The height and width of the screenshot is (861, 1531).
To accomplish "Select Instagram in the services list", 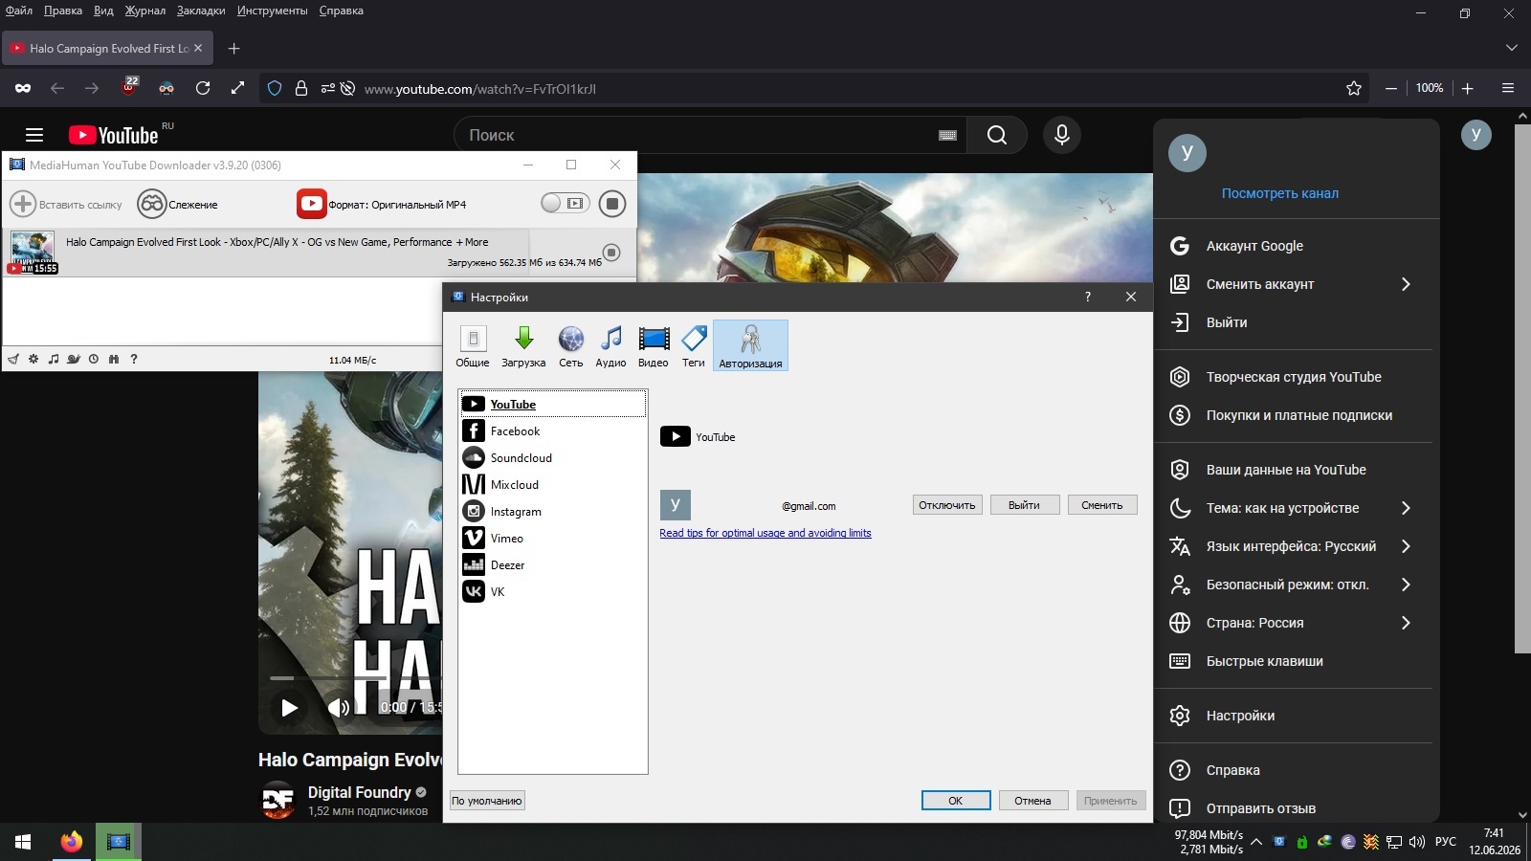I will coord(553,512).
